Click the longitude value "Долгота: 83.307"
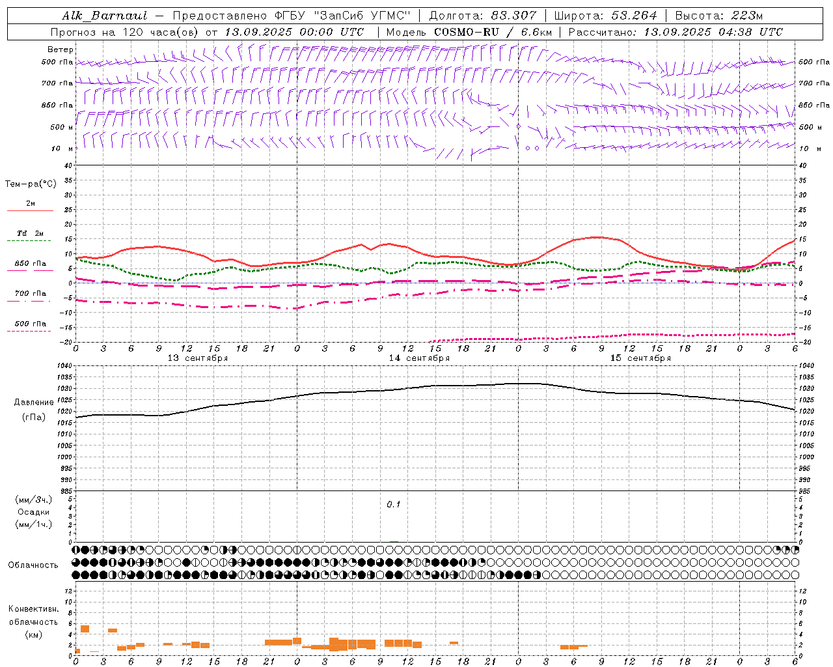The width and height of the screenshot is (833, 667). (x=483, y=16)
